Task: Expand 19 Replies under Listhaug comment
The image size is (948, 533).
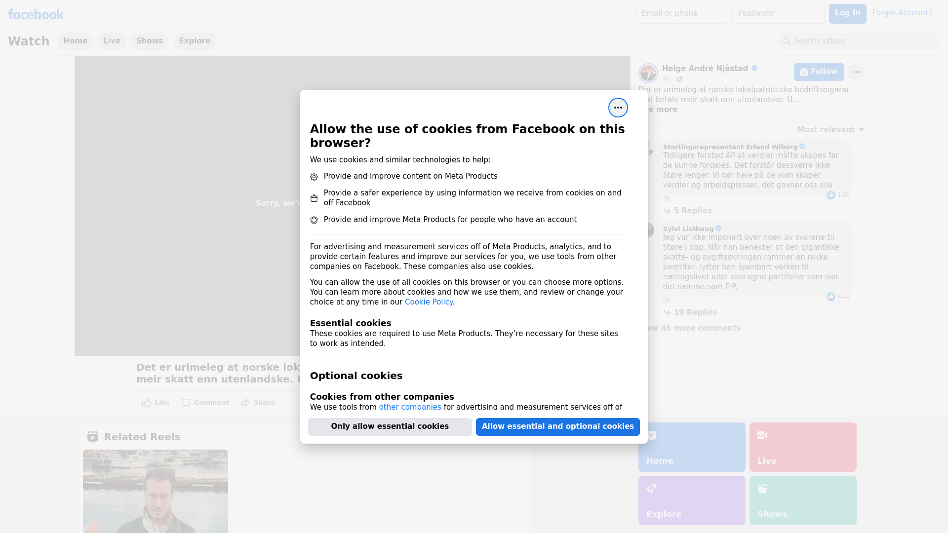Action: (690, 312)
